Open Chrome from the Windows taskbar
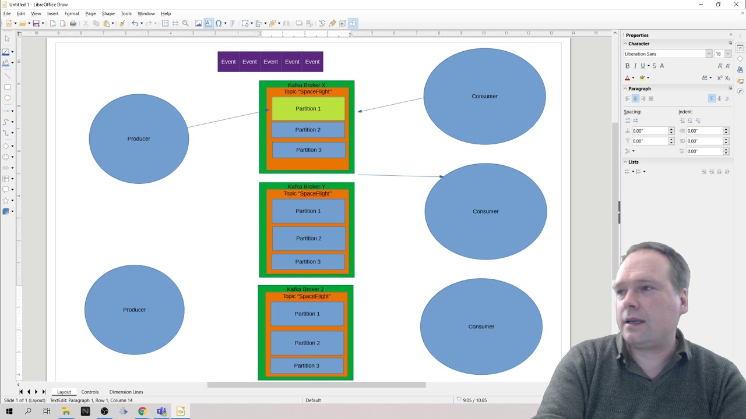Viewport: 746px width, 419px height. 142,411
